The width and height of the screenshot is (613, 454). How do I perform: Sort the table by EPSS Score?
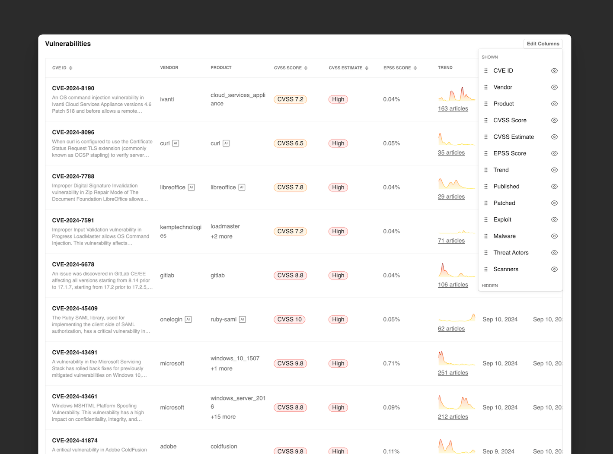[415, 68]
